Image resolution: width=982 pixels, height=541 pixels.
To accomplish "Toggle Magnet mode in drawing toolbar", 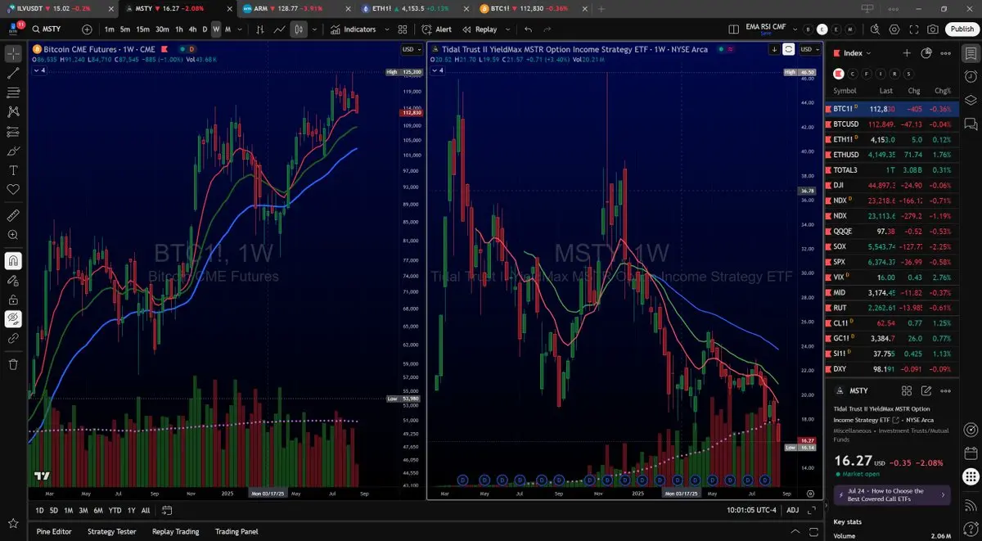I will click(x=13, y=261).
